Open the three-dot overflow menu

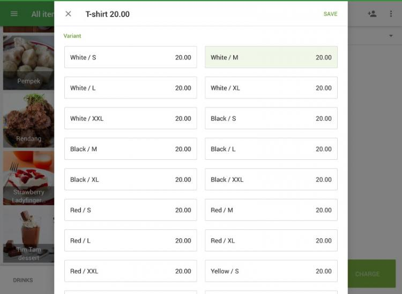[x=391, y=14]
